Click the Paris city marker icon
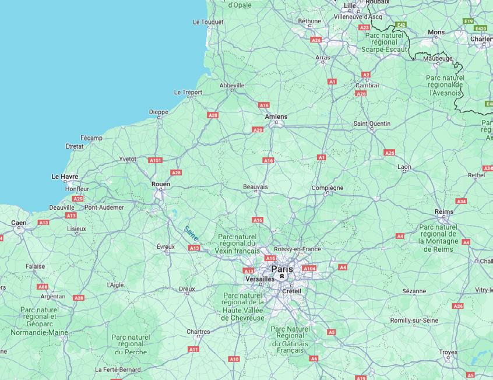 tap(281, 276)
